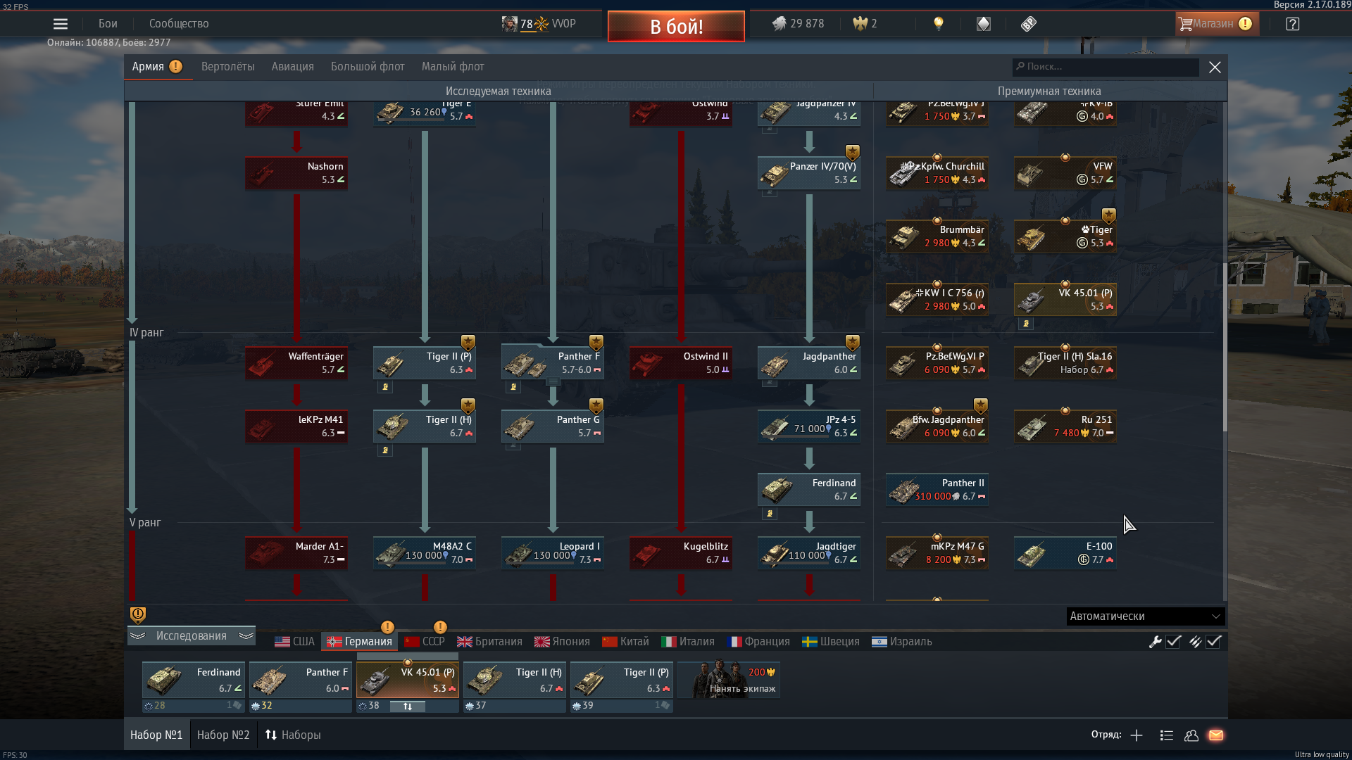Image resolution: width=1352 pixels, height=760 pixels.
Task: Select the Tiger II (P) crew slot
Action: point(622,680)
